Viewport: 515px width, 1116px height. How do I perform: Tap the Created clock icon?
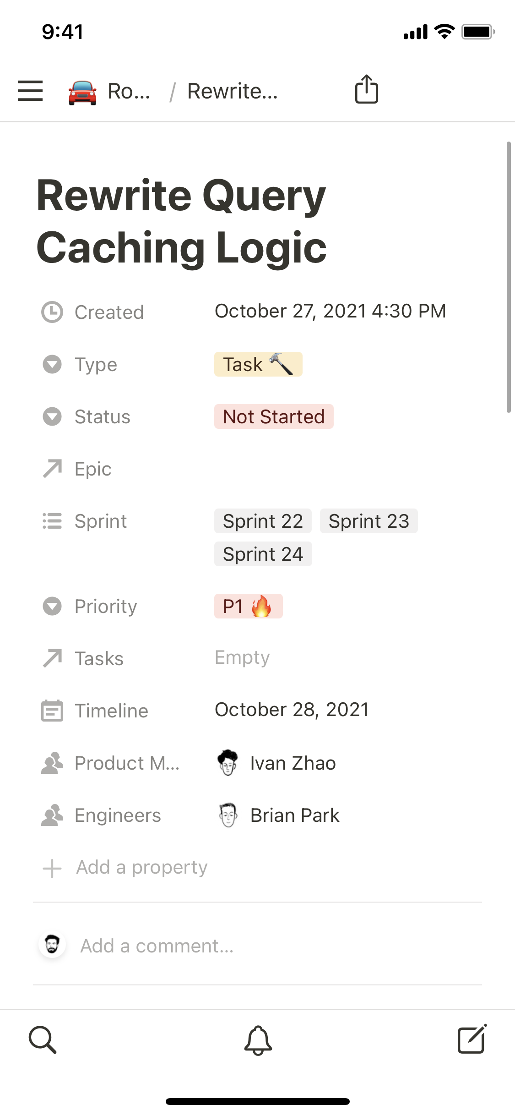(x=52, y=312)
